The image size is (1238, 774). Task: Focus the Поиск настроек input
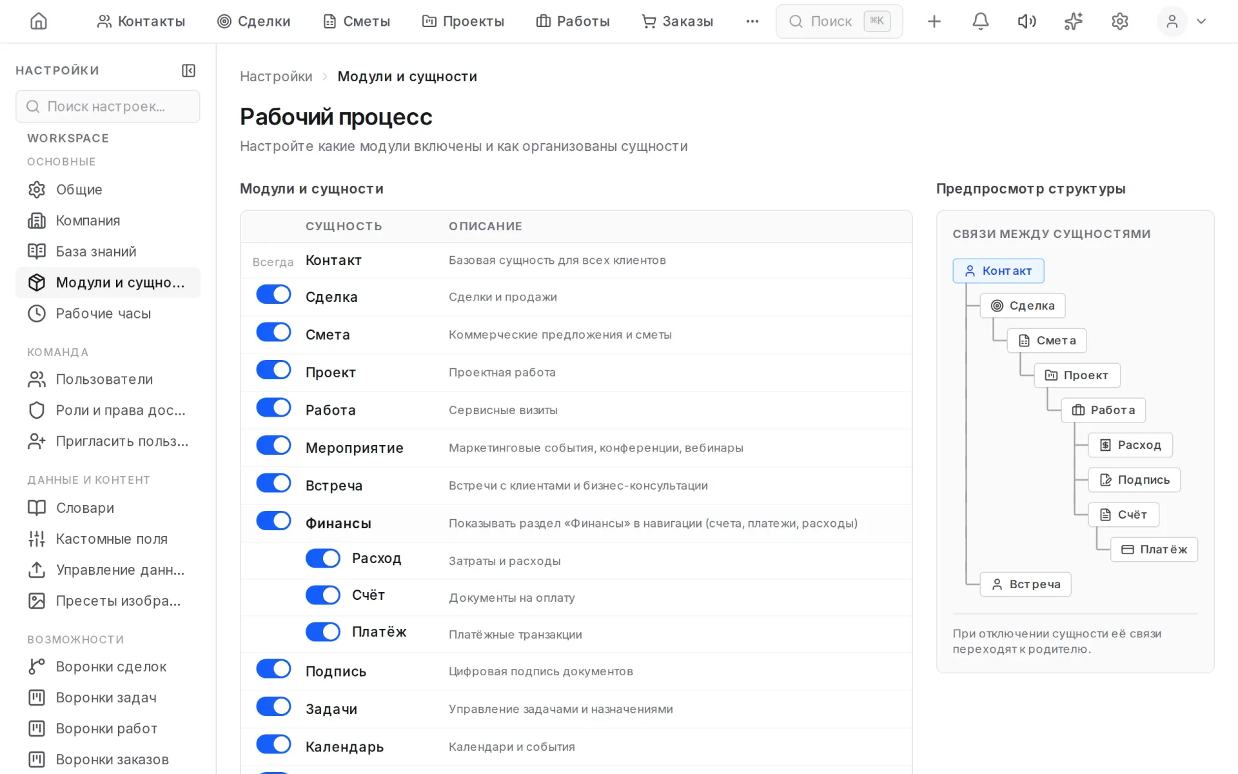point(108,106)
